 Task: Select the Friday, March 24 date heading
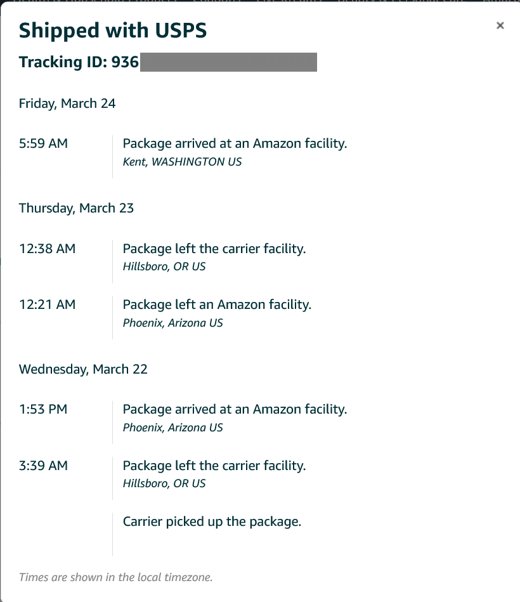coord(67,103)
